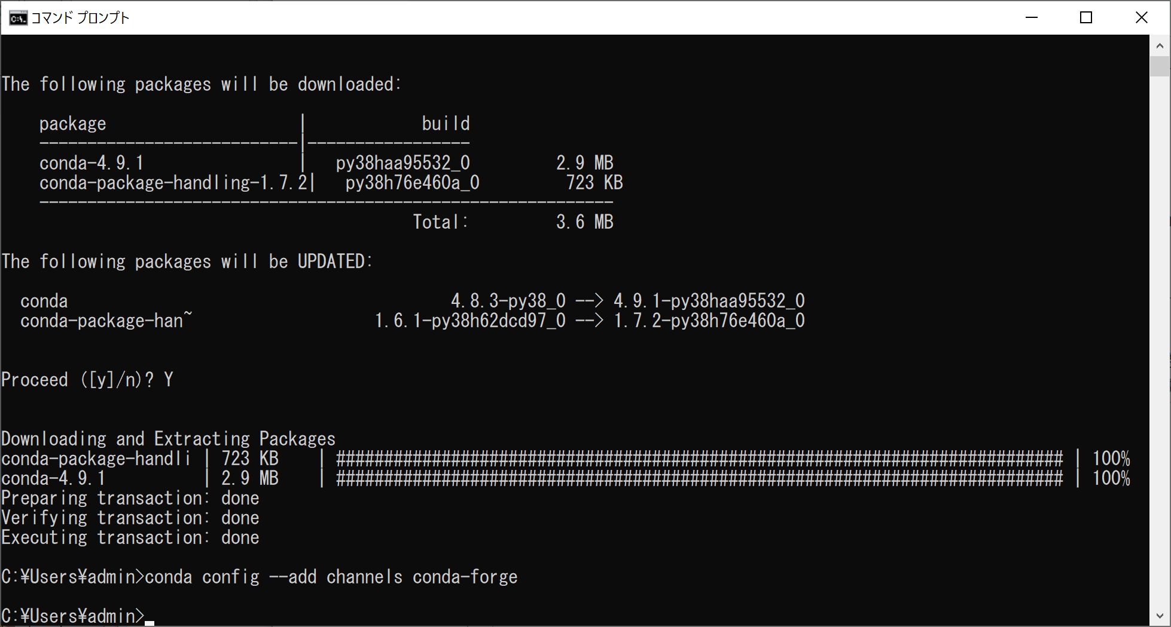Click the build string 'py38h76e460a_0' in the download table
The width and height of the screenshot is (1171, 627).
coord(413,183)
